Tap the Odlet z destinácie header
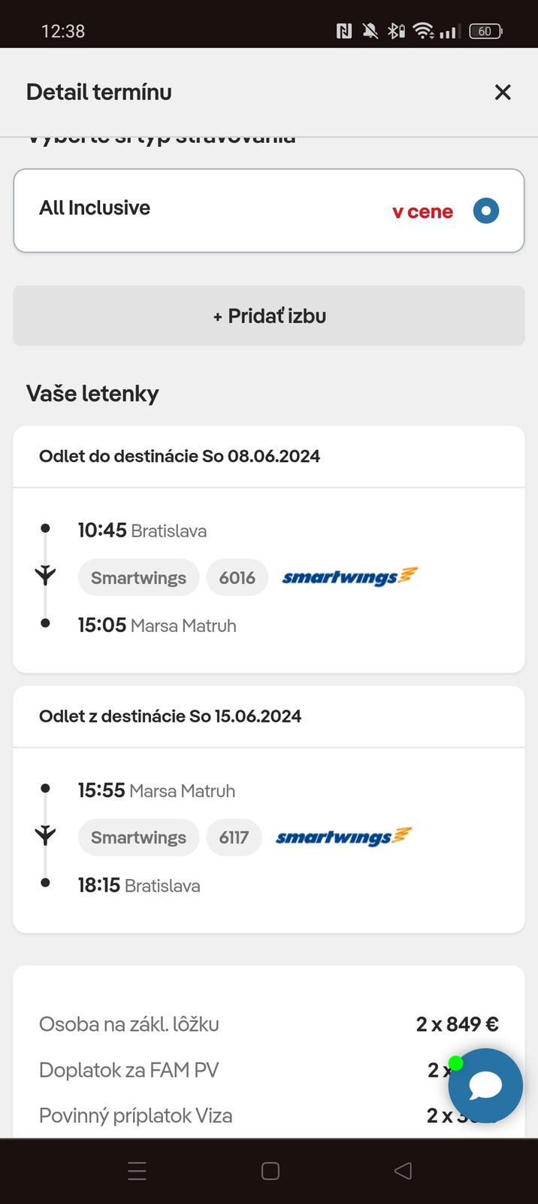 point(170,716)
